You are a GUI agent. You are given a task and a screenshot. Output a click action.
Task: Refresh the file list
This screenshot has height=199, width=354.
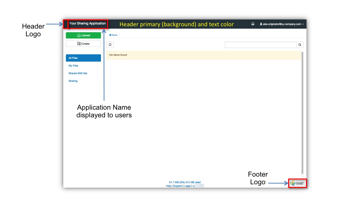(110, 45)
